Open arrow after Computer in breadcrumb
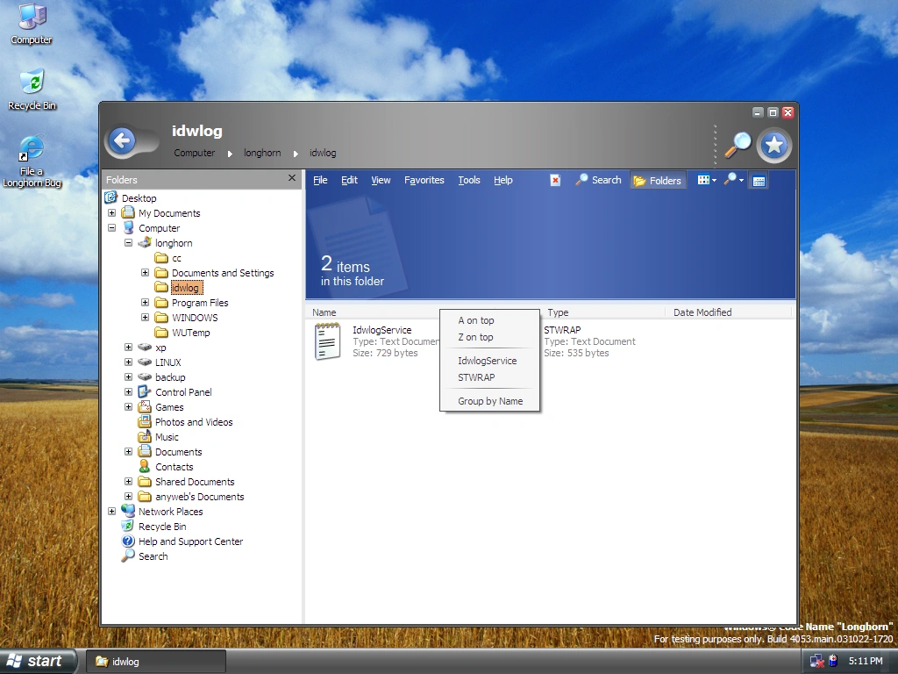The width and height of the screenshot is (898, 674). [x=230, y=154]
